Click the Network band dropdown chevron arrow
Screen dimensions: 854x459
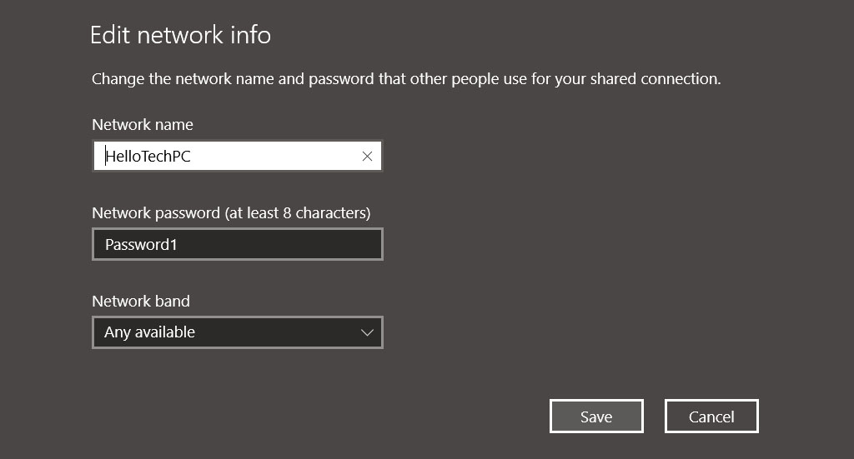367,332
